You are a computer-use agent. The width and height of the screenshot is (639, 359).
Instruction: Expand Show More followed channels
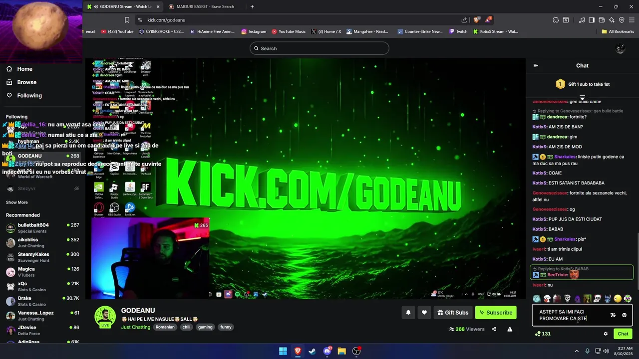coord(17,202)
